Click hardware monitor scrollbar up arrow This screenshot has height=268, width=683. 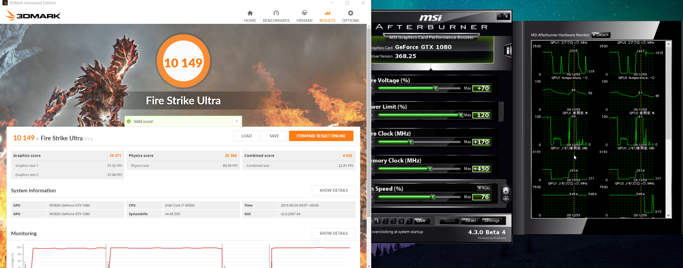[668, 44]
